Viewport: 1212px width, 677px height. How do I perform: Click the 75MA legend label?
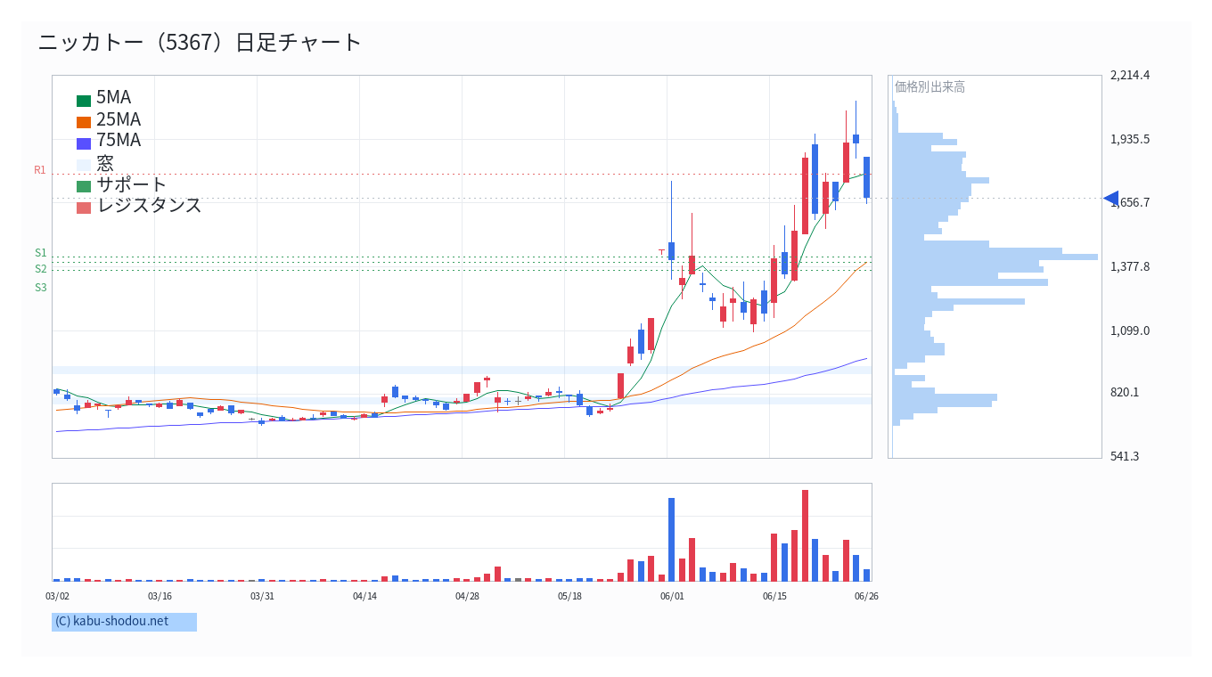pos(119,140)
